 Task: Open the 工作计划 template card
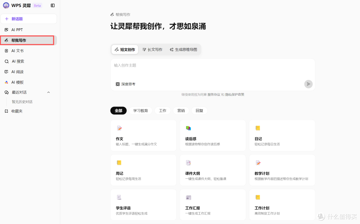pyautogui.click(x=282, y=205)
